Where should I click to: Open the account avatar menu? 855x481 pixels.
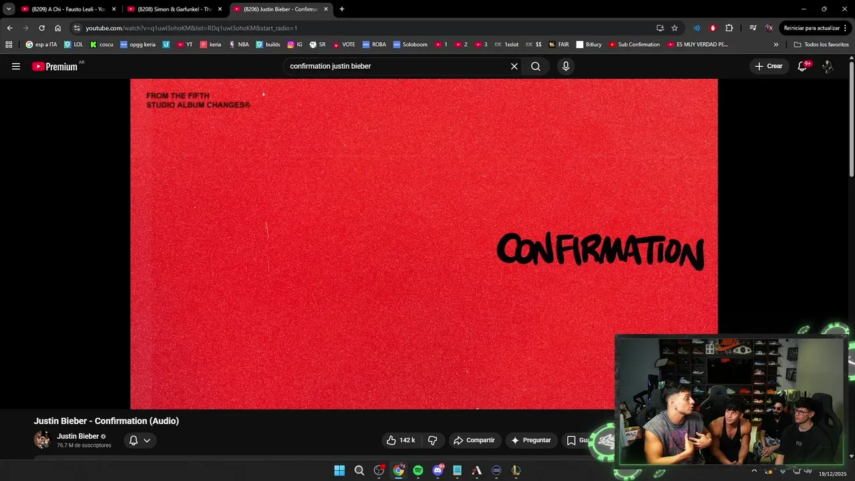pyautogui.click(x=828, y=66)
